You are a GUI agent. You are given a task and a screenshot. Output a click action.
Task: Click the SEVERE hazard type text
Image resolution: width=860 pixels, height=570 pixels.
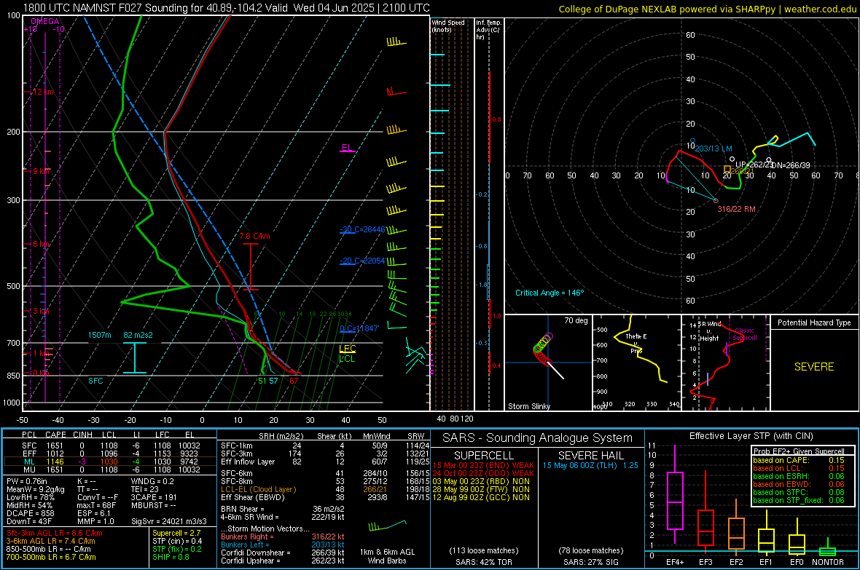(814, 367)
